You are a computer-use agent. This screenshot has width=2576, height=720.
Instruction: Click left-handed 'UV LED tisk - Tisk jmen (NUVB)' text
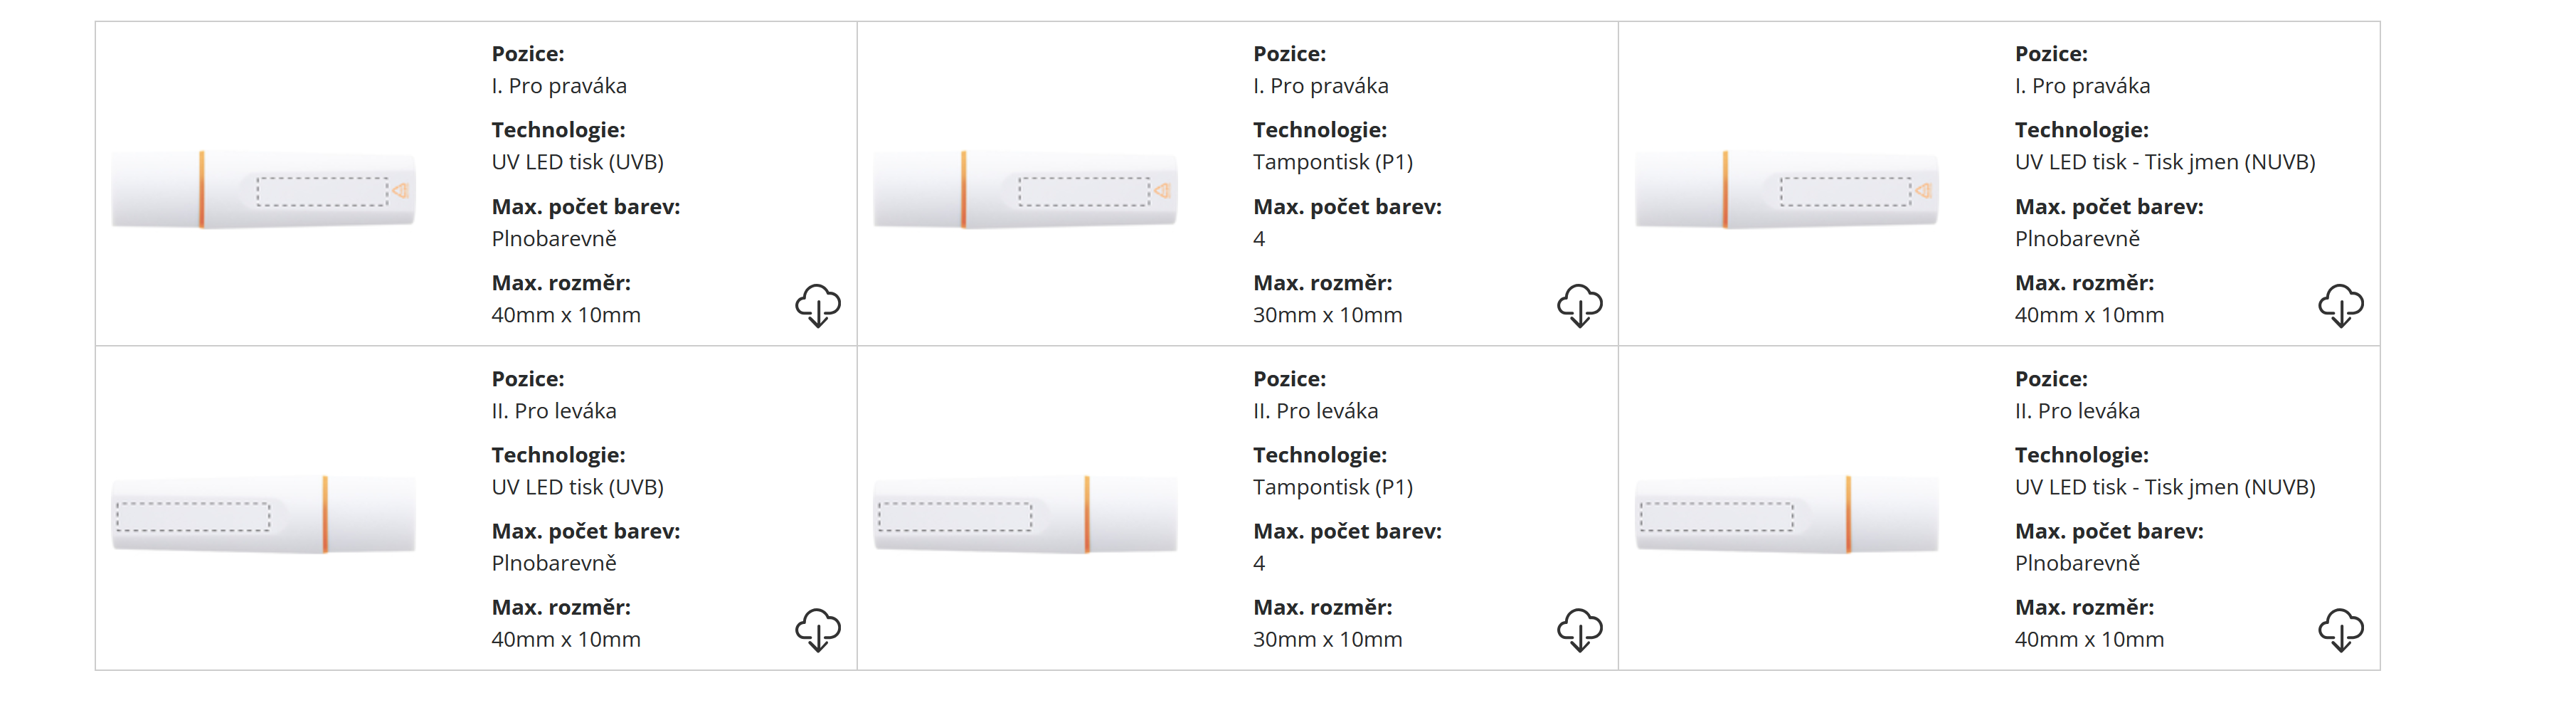click(x=2164, y=487)
